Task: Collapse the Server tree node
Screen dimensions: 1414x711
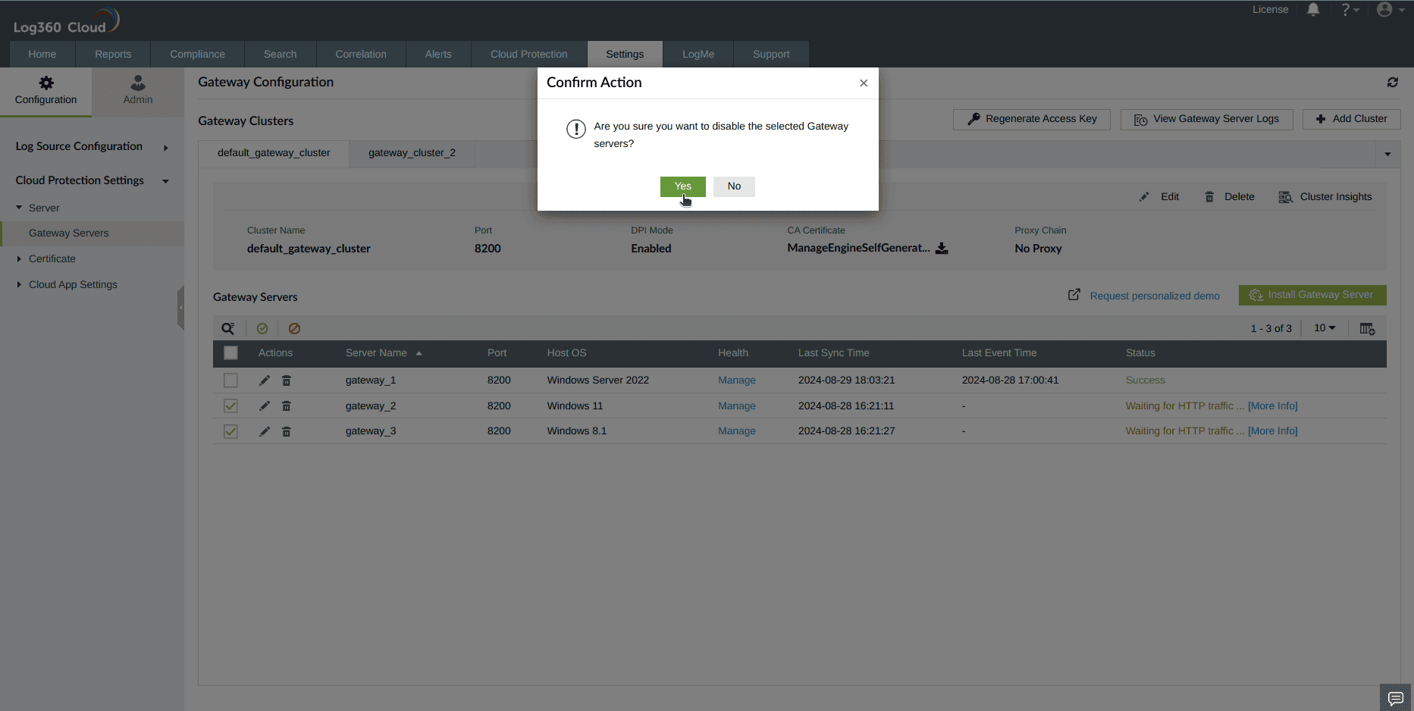Action: tap(19, 208)
